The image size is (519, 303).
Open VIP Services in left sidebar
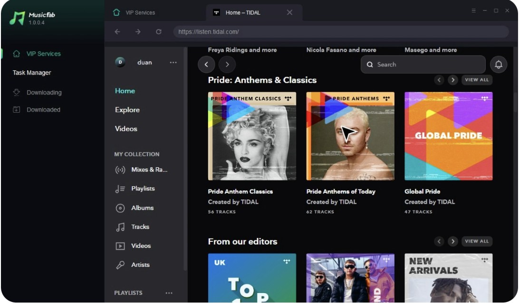click(43, 54)
